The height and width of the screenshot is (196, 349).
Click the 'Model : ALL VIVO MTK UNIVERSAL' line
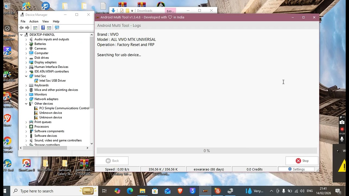(x=127, y=39)
